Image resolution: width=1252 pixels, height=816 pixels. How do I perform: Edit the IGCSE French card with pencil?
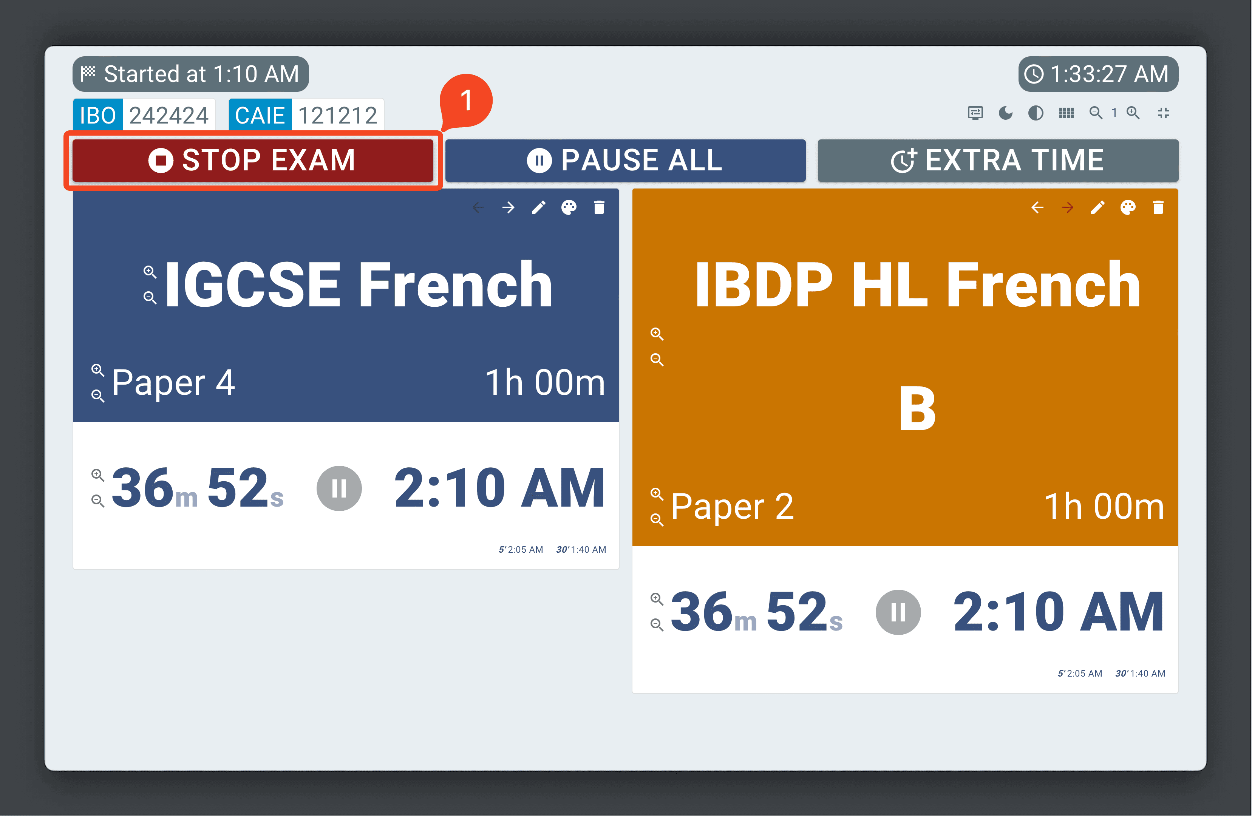538,207
